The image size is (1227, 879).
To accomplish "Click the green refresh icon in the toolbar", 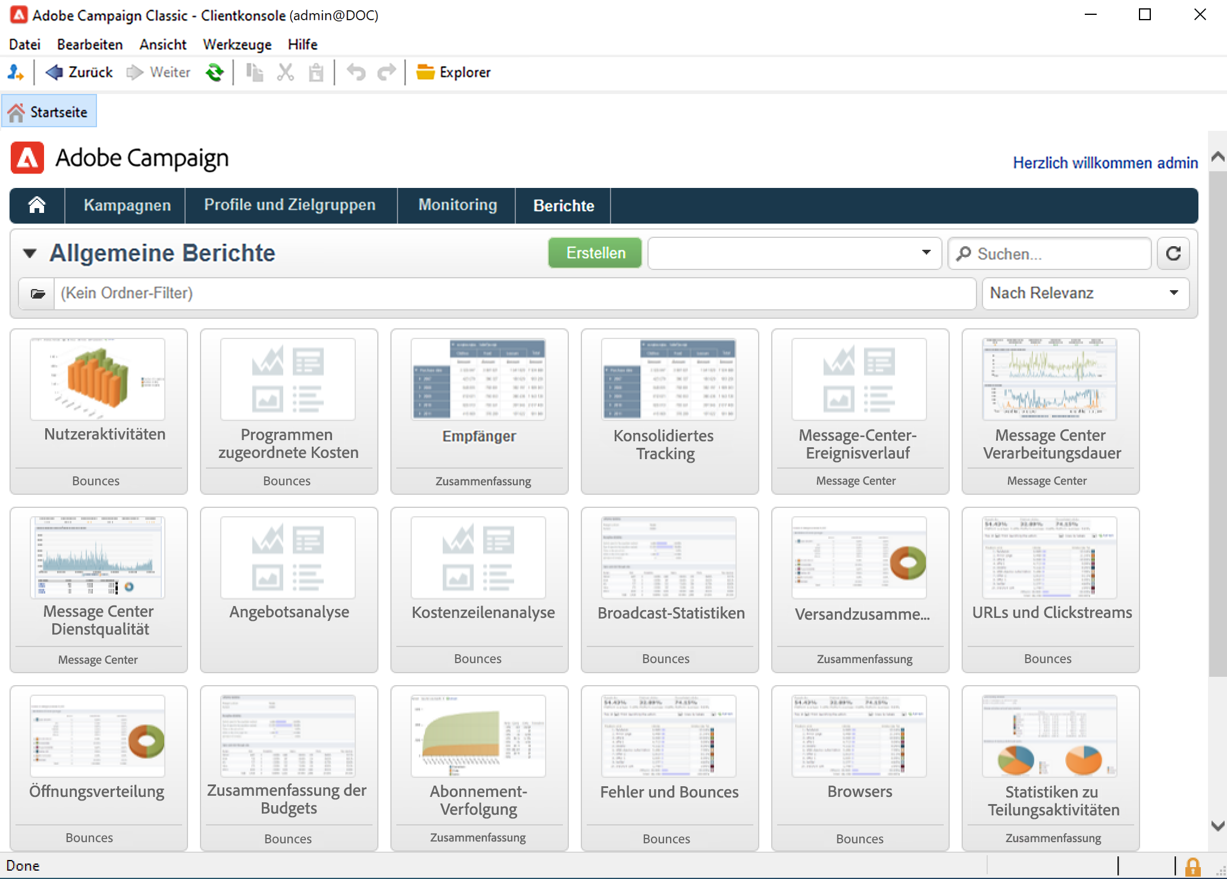I will pyautogui.click(x=215, y=73).
